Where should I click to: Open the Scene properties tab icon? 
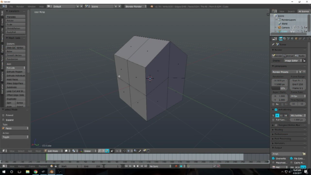(x=288, y=39)
